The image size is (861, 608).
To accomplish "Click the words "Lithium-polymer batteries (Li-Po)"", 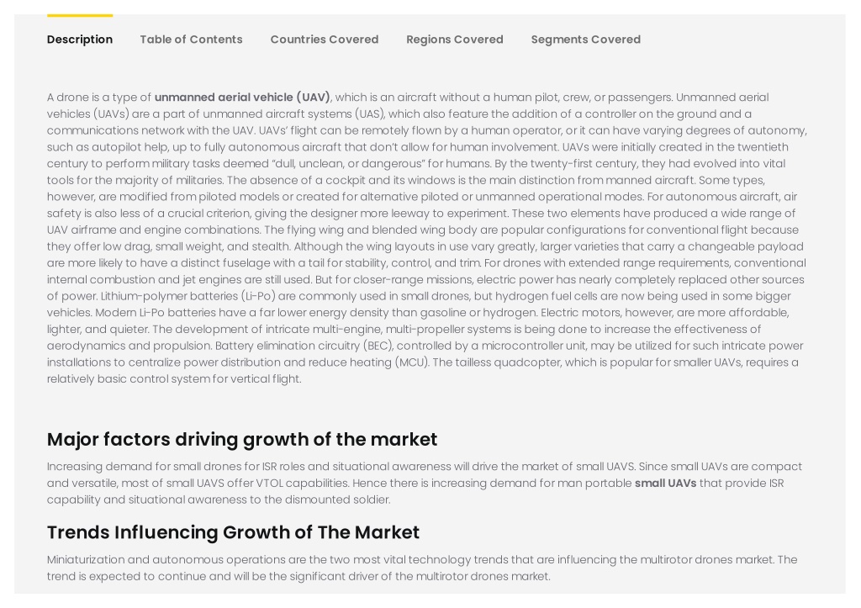I will click(188, 296).
